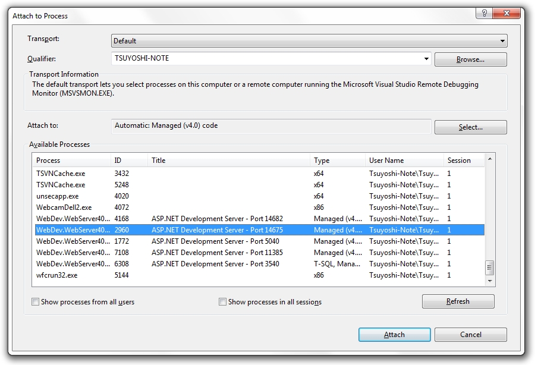Viewport: 538px width, 365px height.
Task: Enable Show processes in all sessions
Action: [222, 302]
